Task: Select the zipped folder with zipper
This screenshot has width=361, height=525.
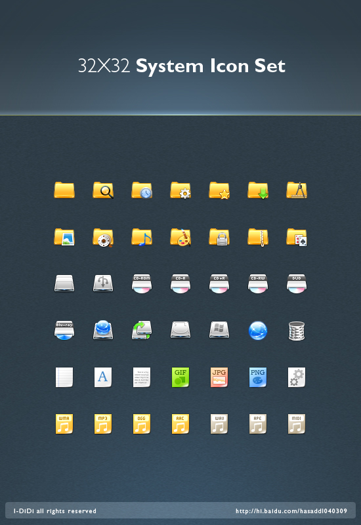Action: pyautogui.click(x=258, y=238)
